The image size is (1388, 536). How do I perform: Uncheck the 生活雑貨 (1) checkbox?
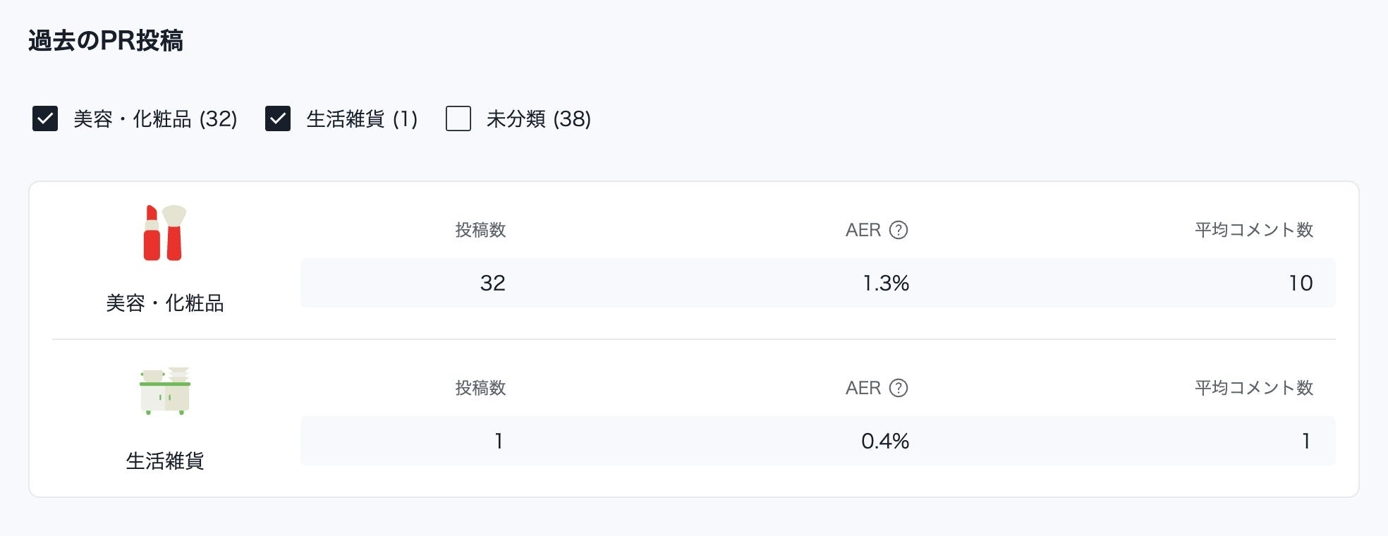[x=278, y=118]
